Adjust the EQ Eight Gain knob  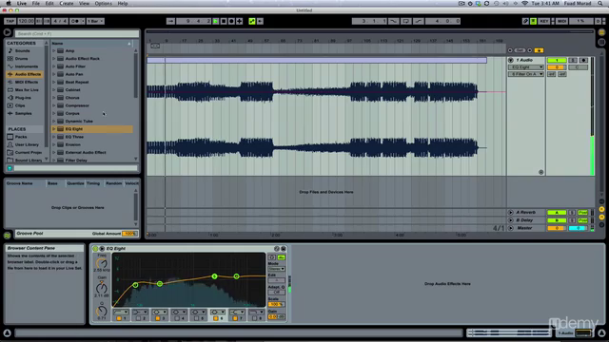(102, 288)
